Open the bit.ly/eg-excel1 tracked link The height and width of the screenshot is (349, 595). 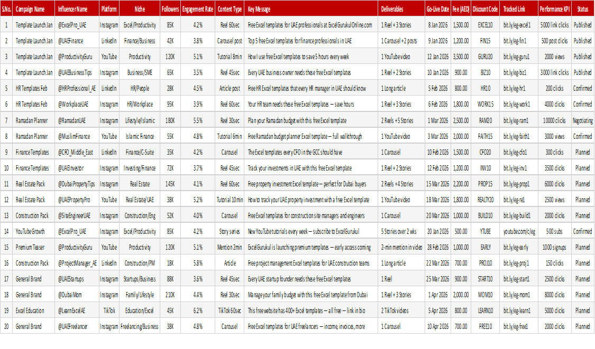point(519,25)
